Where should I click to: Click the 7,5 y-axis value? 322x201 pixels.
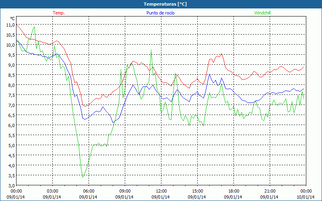pos(11,95)
